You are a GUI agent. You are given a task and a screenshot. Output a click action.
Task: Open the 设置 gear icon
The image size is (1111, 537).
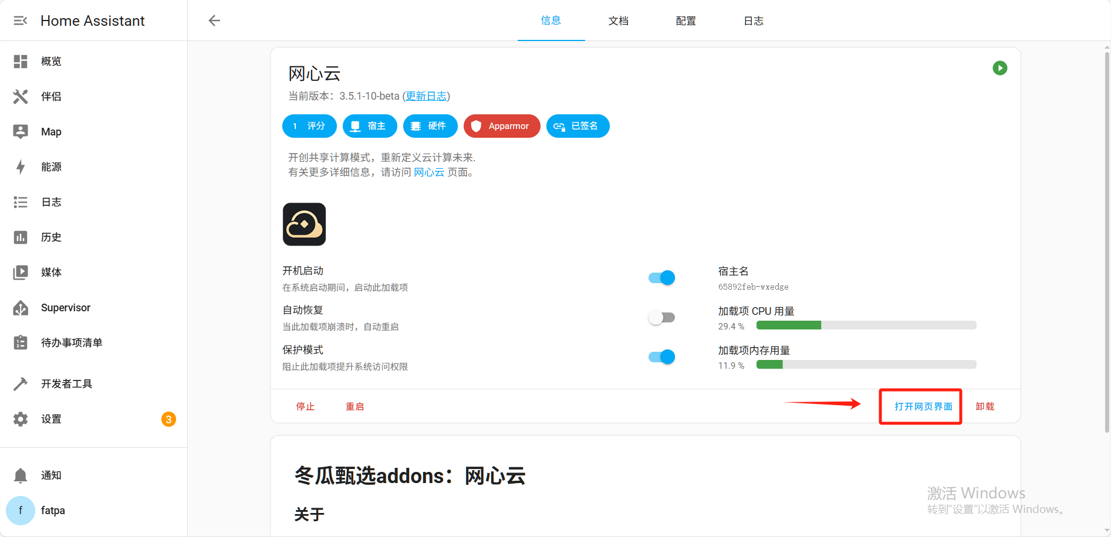click(x=21, y=419)
